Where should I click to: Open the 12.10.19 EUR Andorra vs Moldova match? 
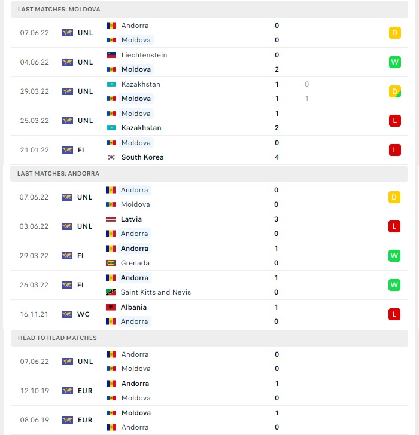[209, 391]
